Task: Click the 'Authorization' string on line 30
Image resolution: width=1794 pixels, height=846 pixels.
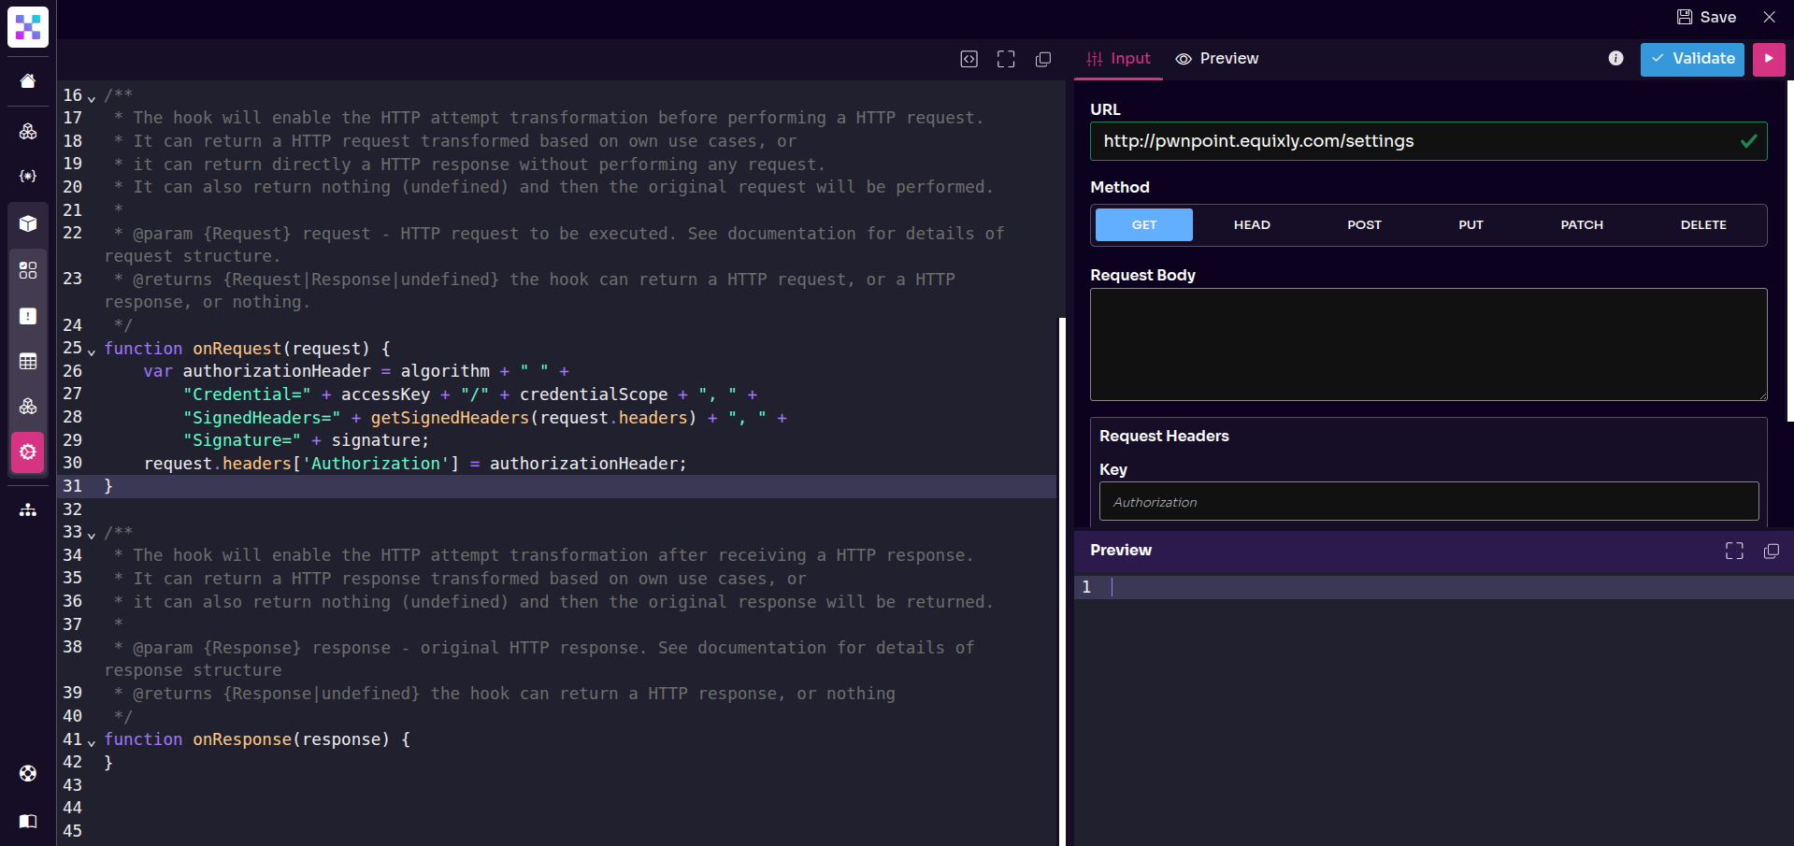Action: pyautogui.click(x=376, y=464)
